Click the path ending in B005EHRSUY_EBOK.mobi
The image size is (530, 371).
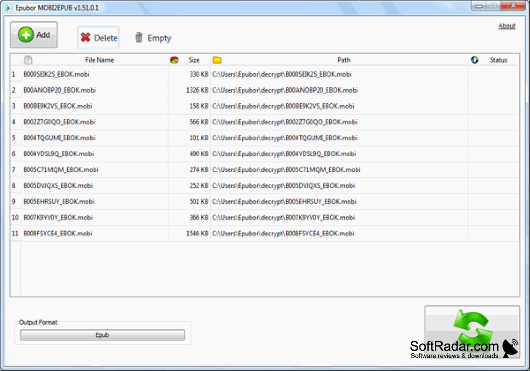pos(284,201)
